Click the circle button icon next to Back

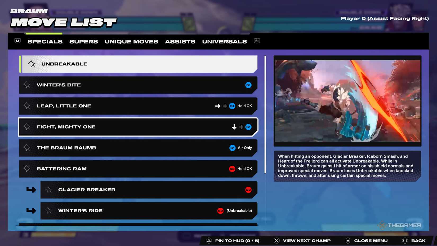pyautogui.click(x=405, y=240)
